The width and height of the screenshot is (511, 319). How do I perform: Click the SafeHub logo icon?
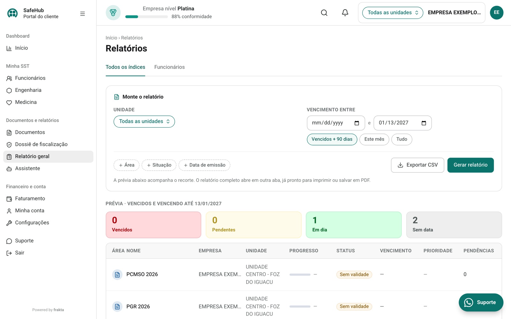[x=12, y=13]
